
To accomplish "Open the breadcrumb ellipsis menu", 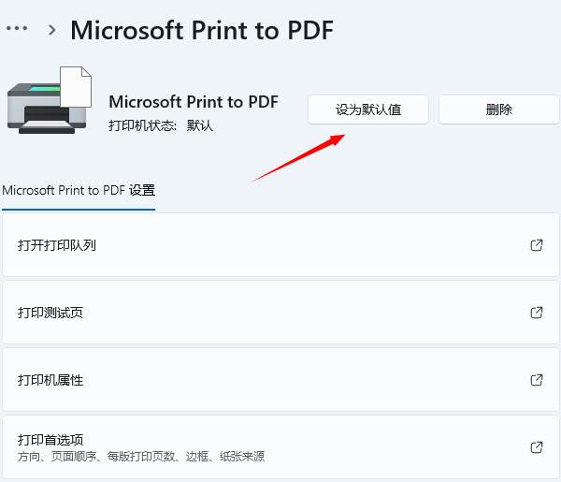I will pyautogui.click(x=18, y=29).
